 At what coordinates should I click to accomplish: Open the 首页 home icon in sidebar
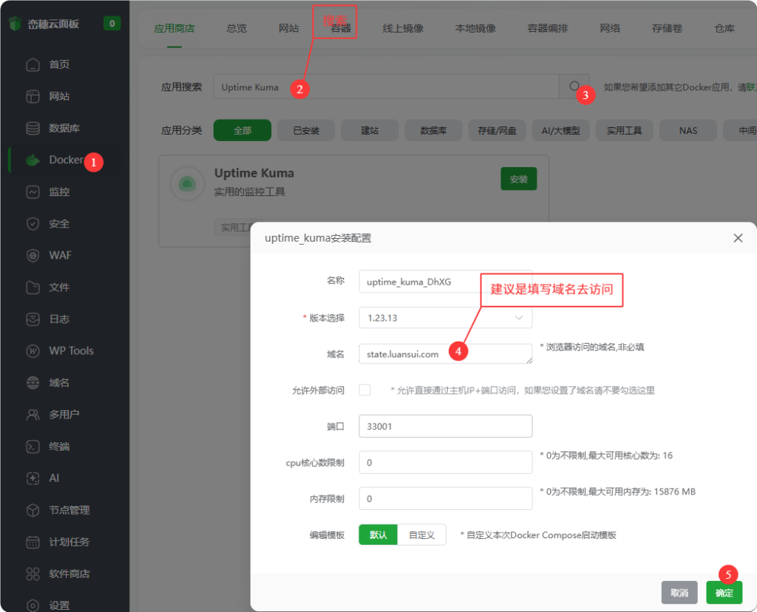(x=33, y=65)
